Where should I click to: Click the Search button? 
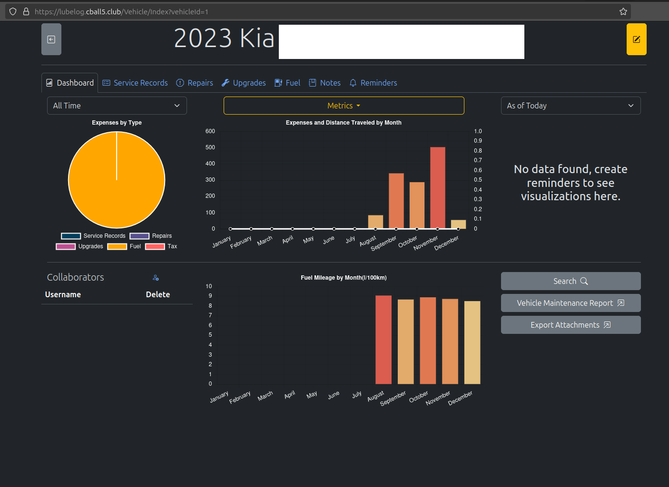pos(571,281)
